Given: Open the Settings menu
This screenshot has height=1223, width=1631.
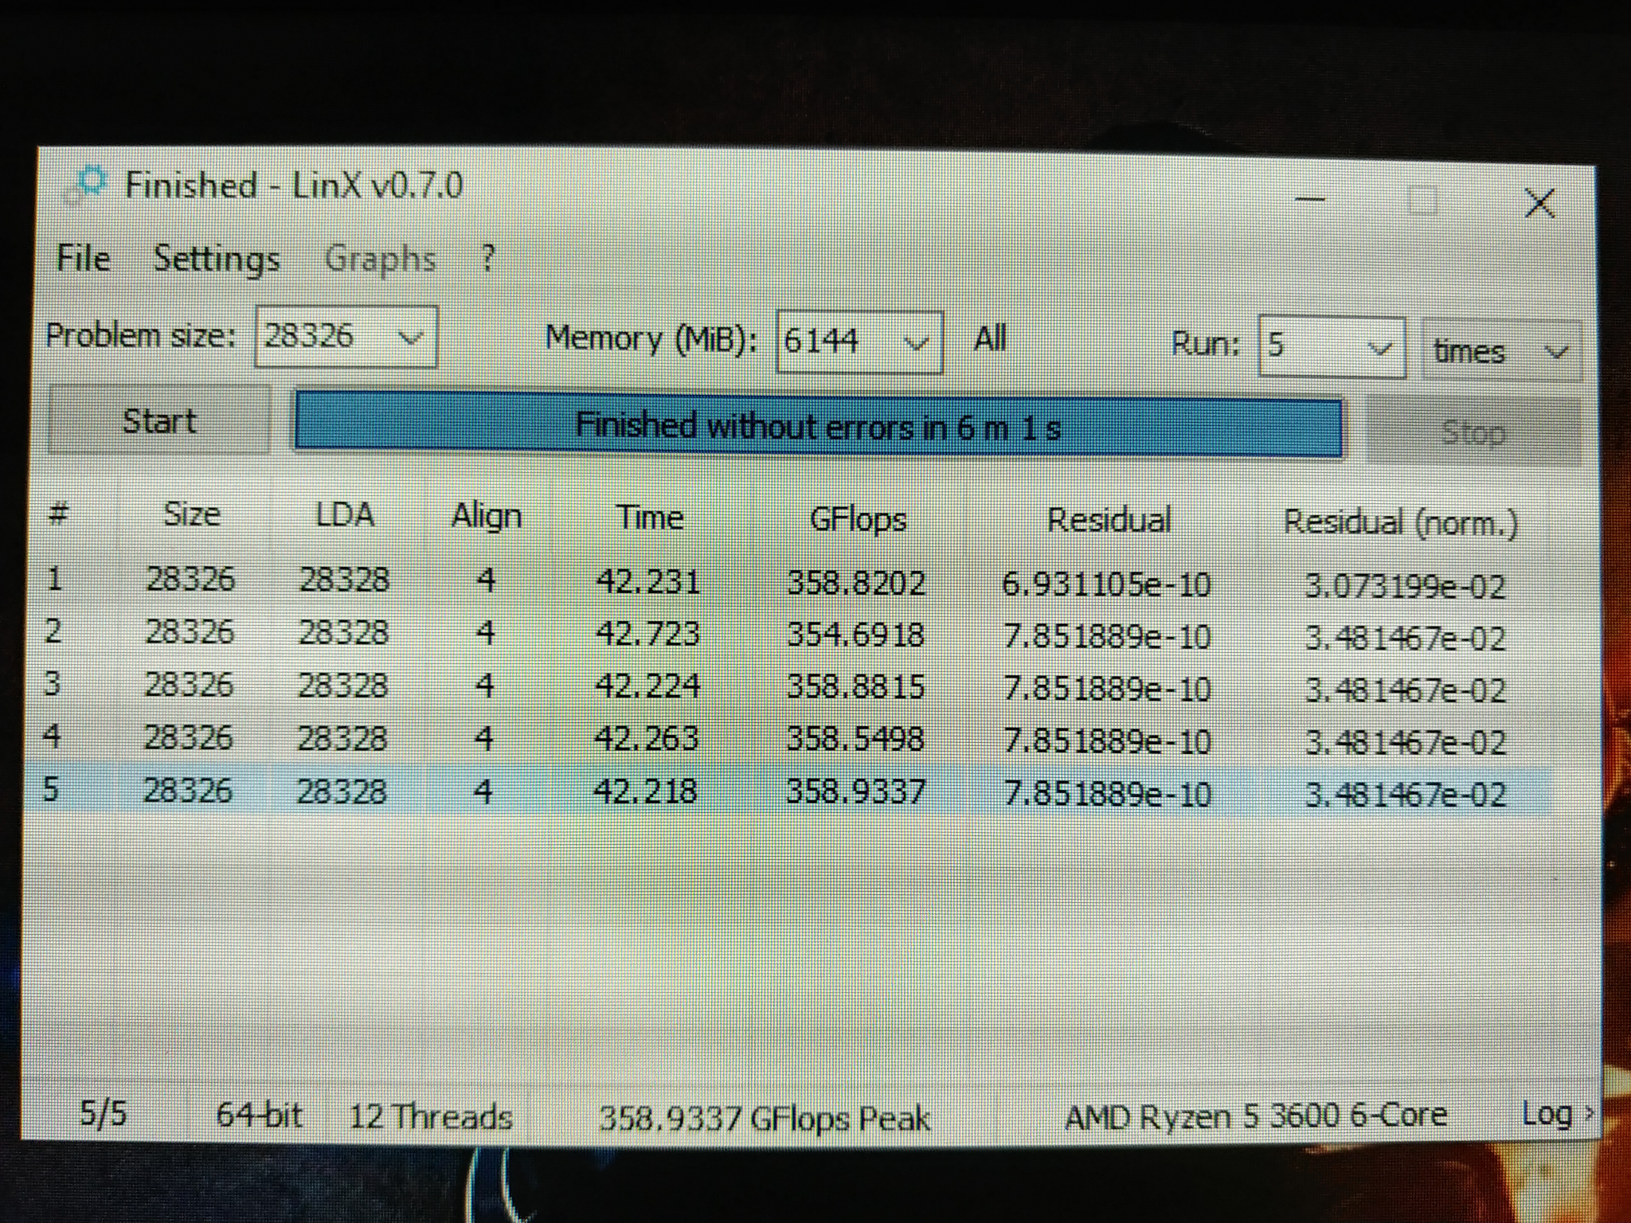Looking at the screenshot, I should point(216,259).
